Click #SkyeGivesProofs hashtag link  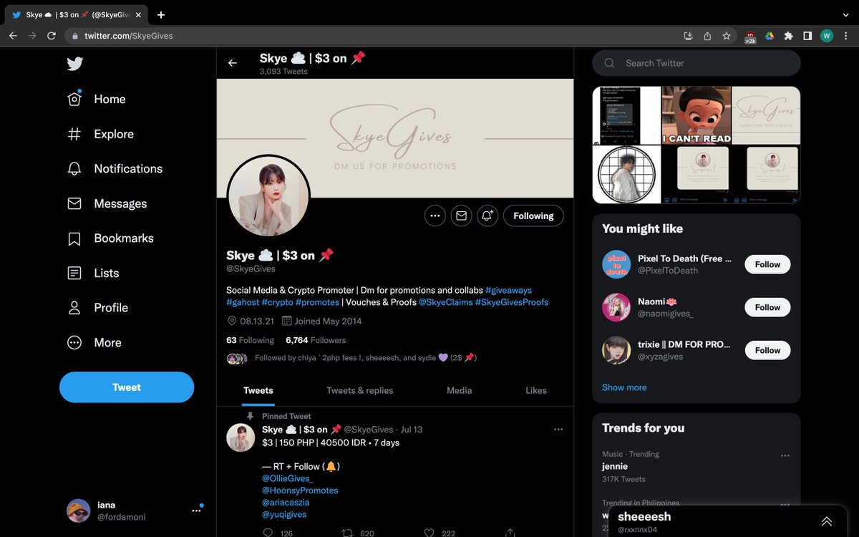tap(512, 302)
